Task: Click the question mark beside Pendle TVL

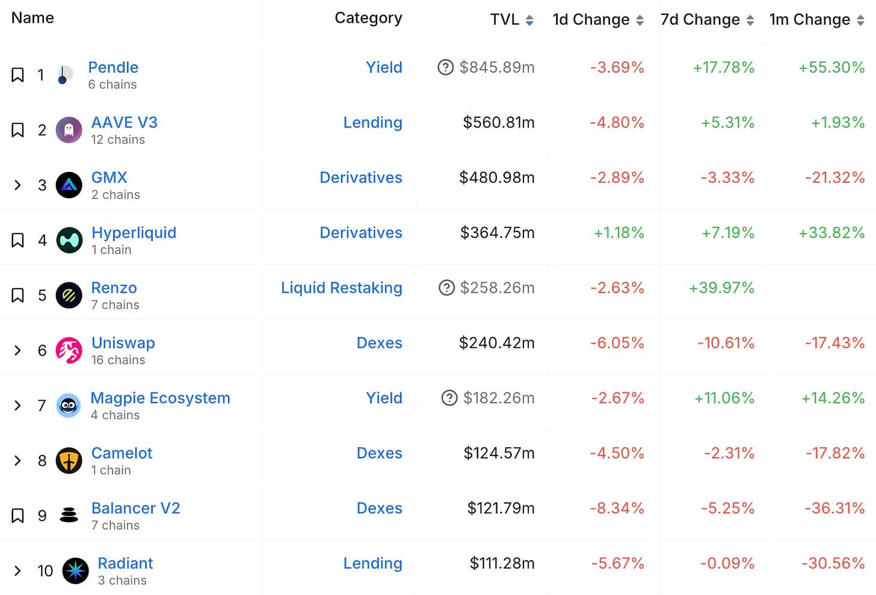Action: pos(445,67)
